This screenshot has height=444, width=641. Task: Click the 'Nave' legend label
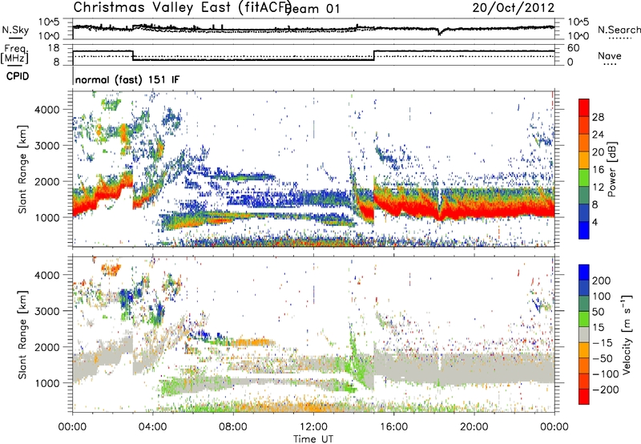click(610, 55)
